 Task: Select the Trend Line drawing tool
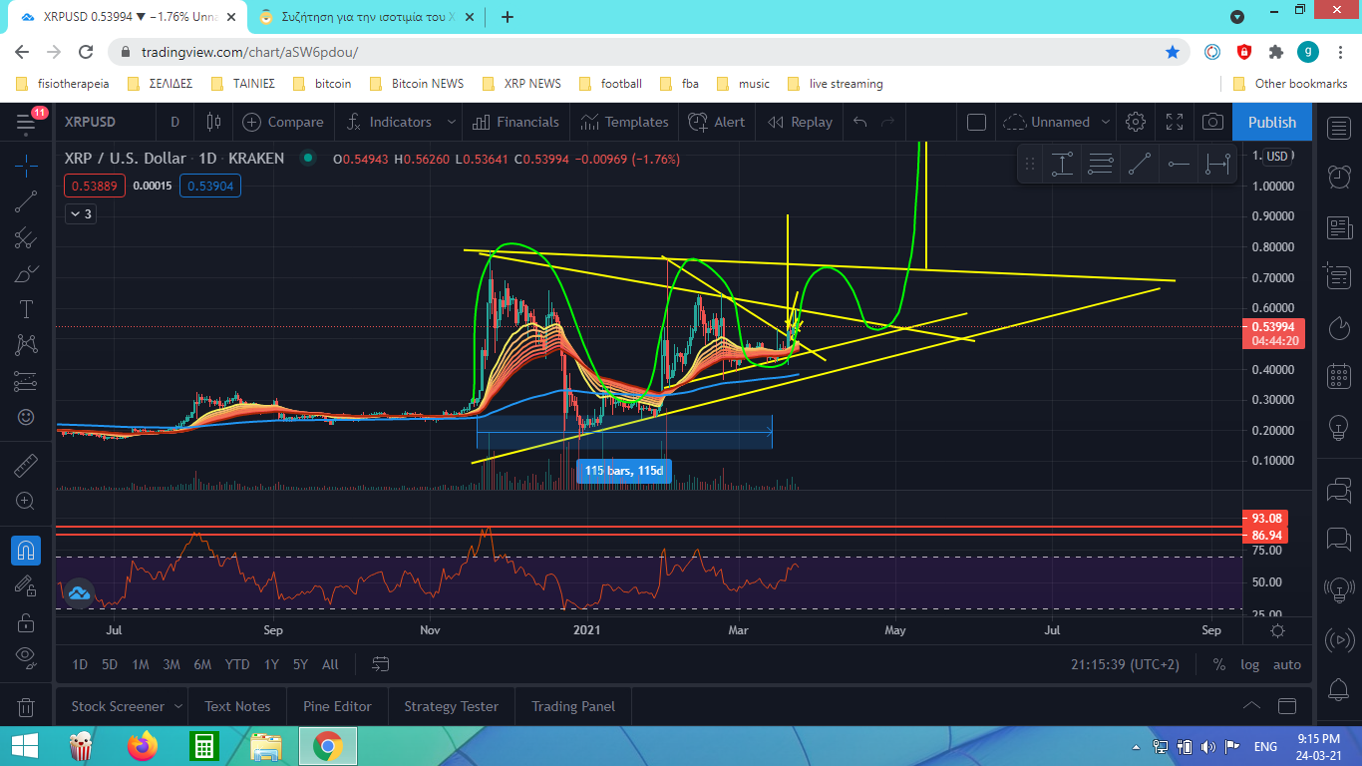(x=26, y=201)
